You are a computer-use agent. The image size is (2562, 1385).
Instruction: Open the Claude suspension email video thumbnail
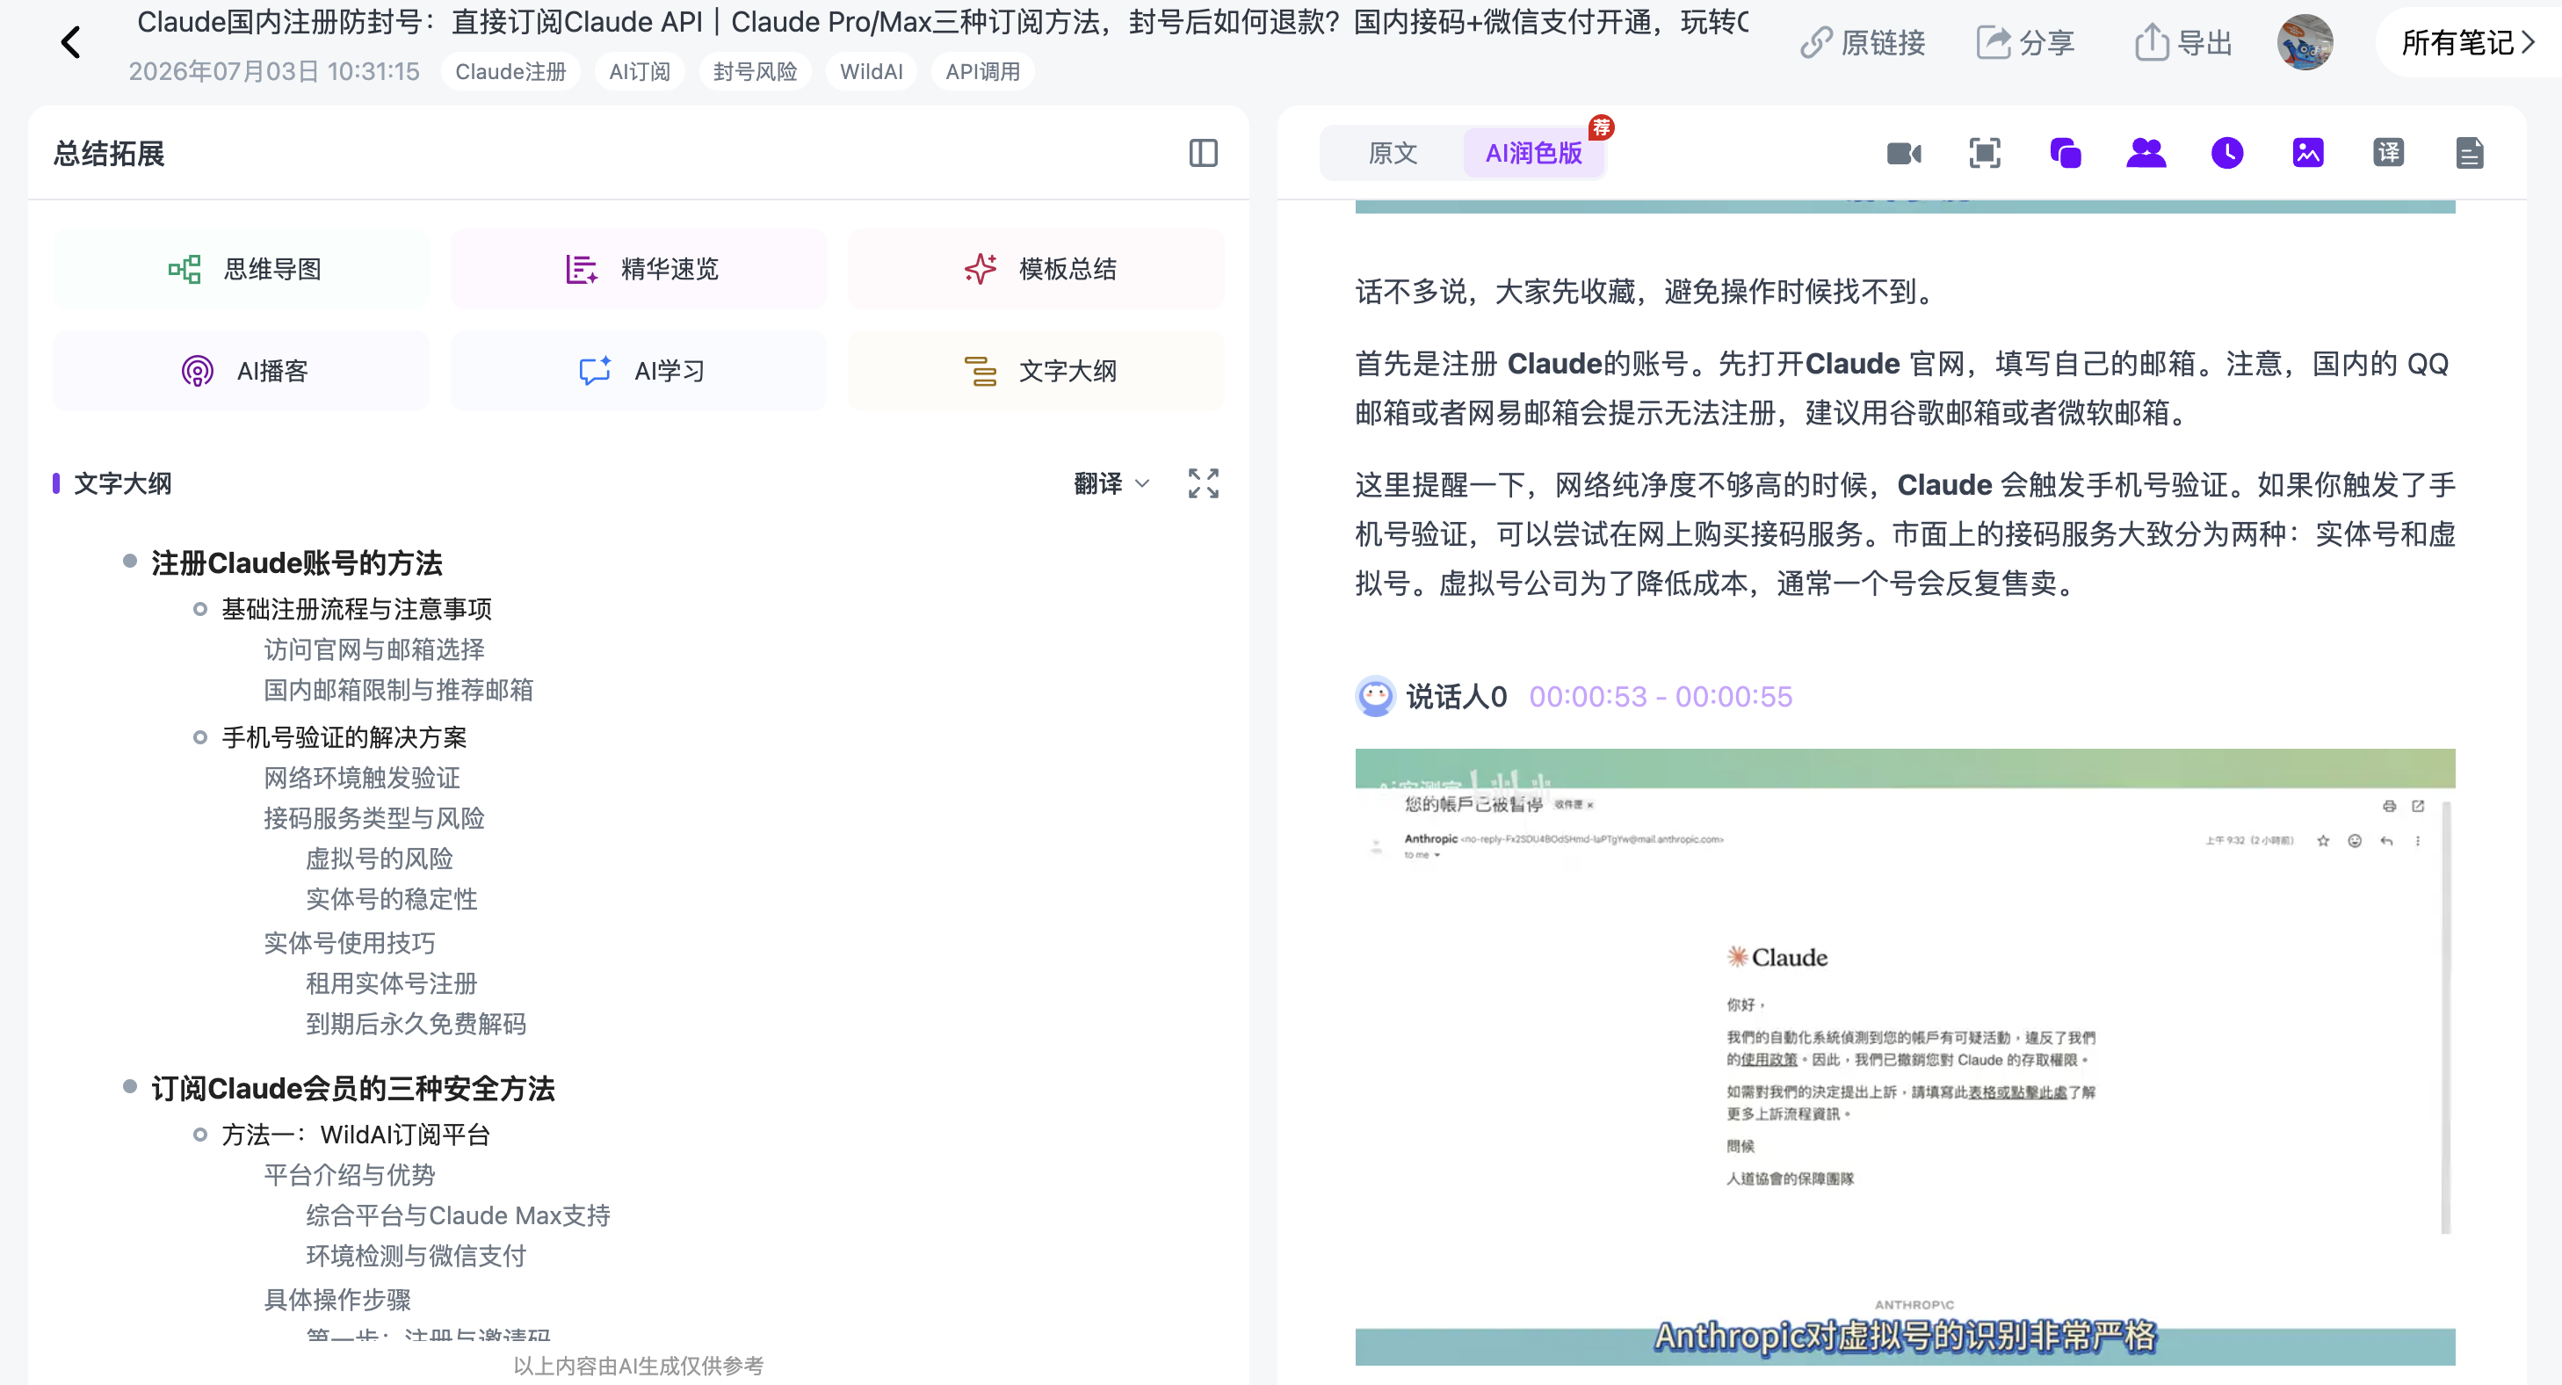coord(1905,1056)
